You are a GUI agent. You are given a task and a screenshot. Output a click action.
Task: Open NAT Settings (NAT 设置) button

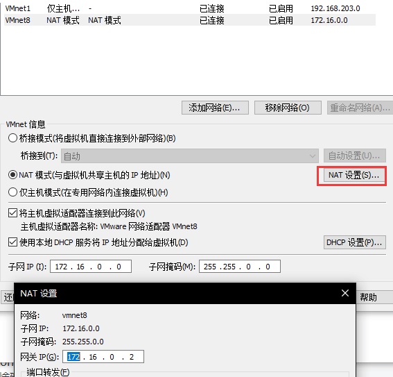tap(354, 175)
